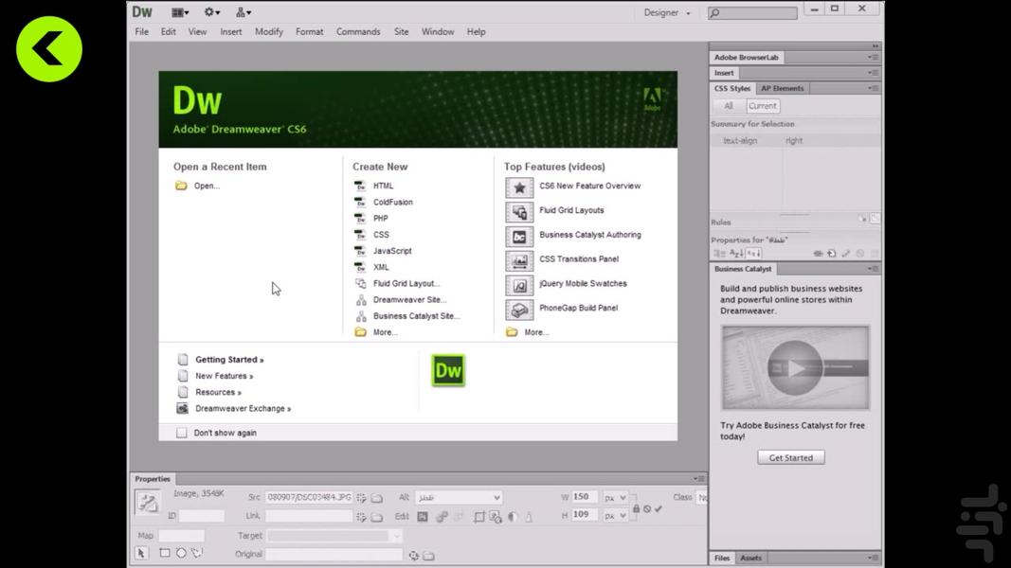Choose the pointer hotspot tool

pos(142,554)
